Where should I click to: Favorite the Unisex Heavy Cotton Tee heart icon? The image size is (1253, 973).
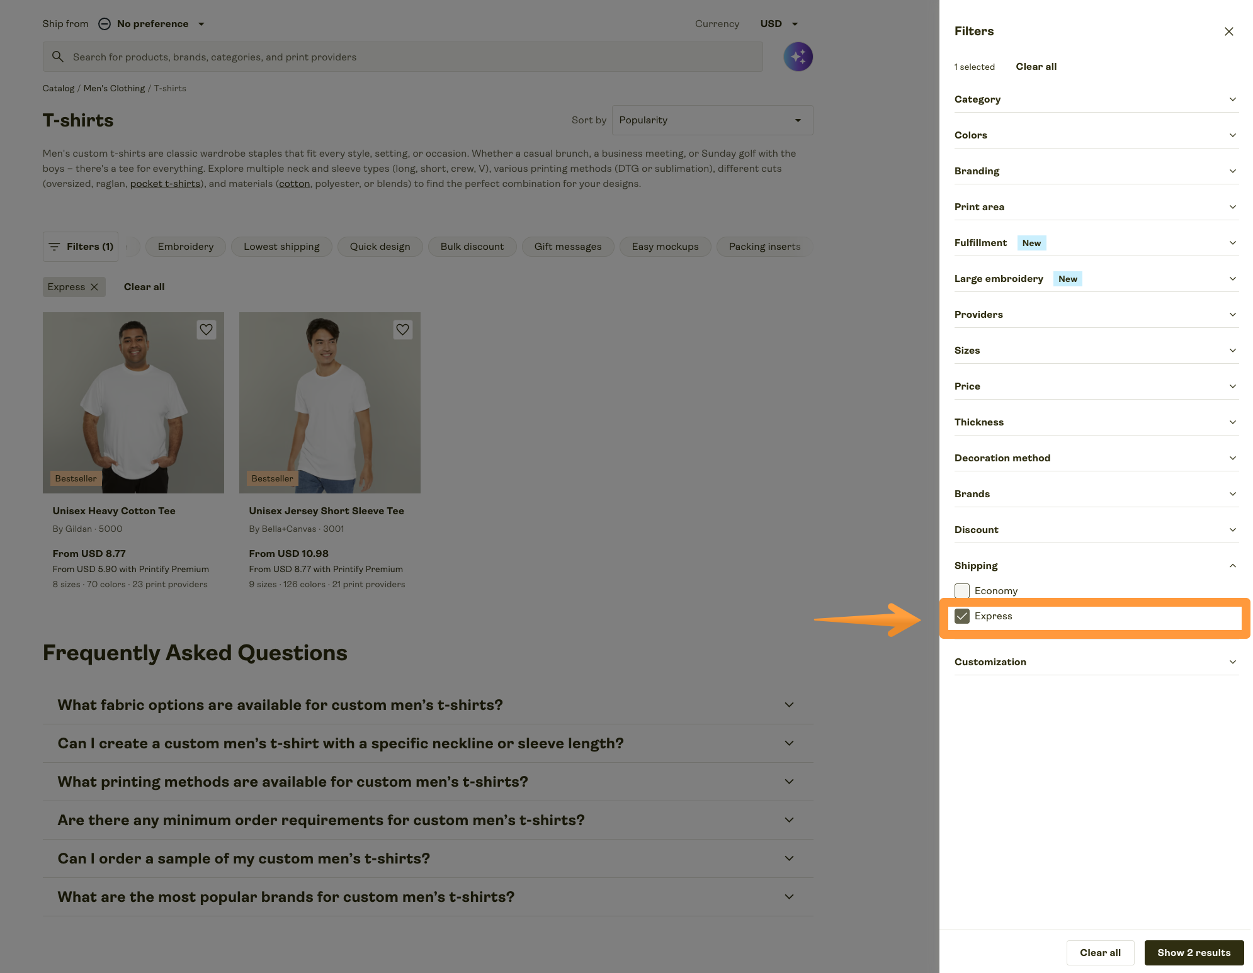pos(206,329)
